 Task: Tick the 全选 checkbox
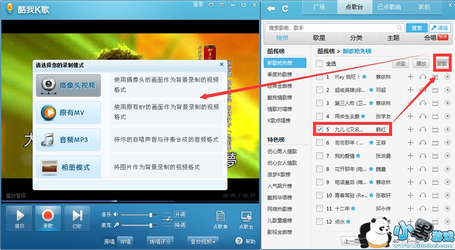coord(319,64)
